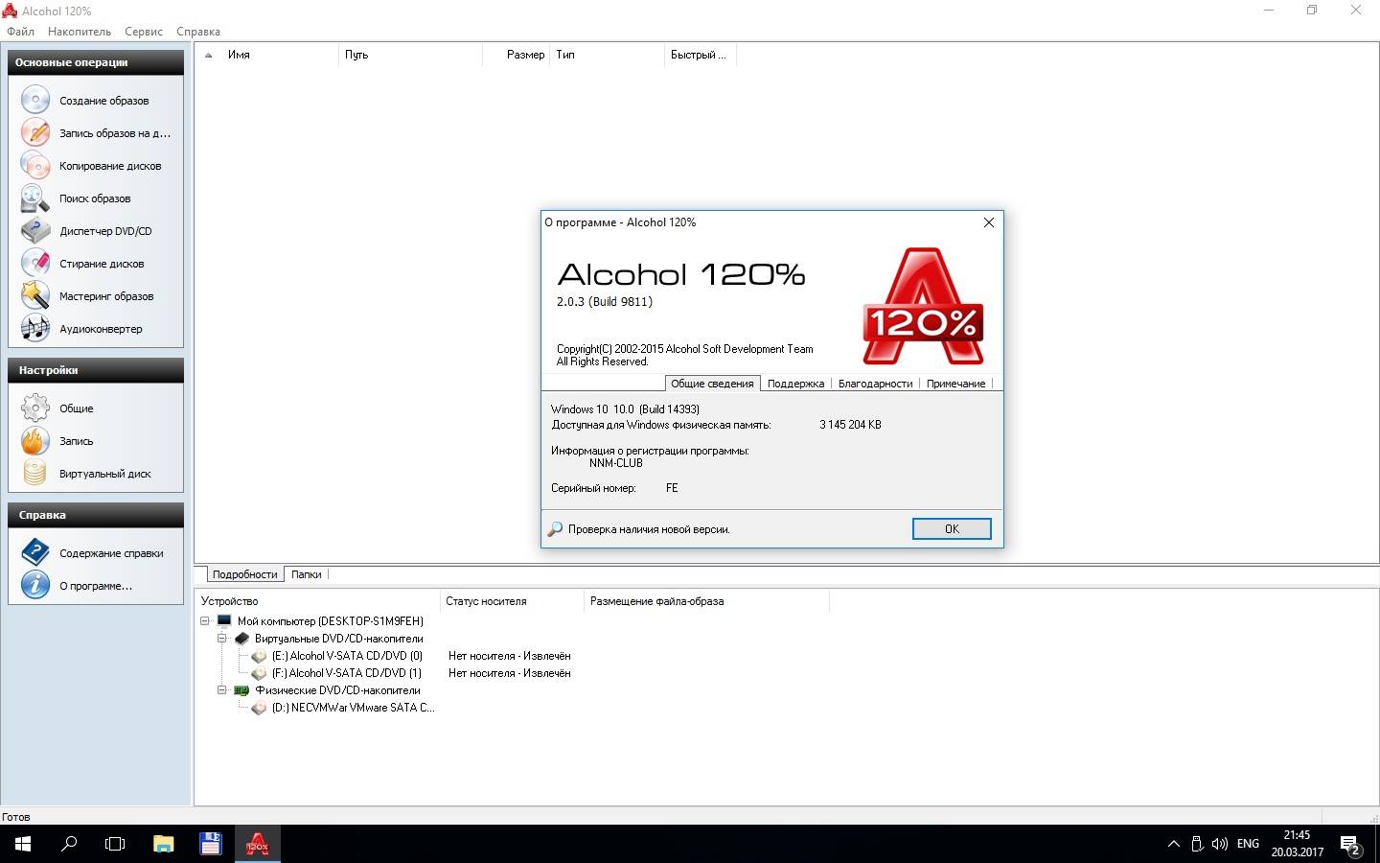Open taskbar search

(69, 844)
